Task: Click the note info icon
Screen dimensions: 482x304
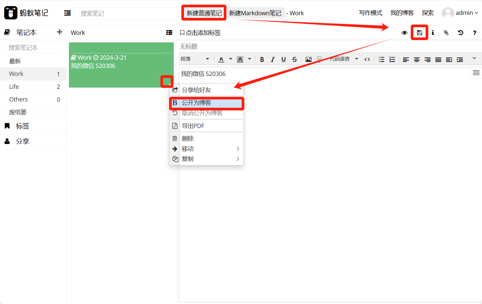Action: point(433,32)
